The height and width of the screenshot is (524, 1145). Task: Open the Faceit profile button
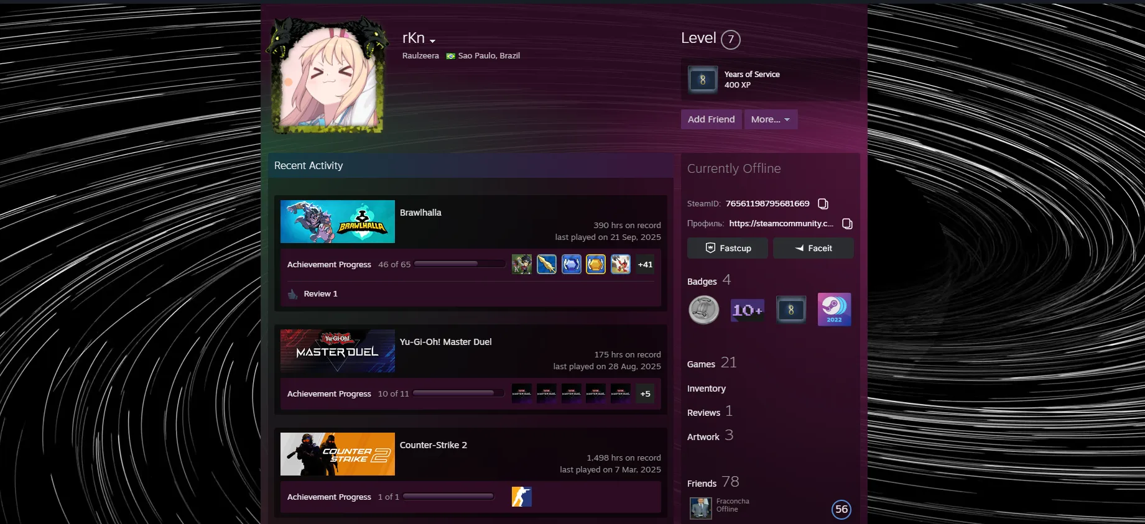(813, 248)
